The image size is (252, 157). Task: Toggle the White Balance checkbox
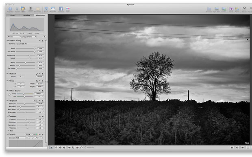coord(9,91)
